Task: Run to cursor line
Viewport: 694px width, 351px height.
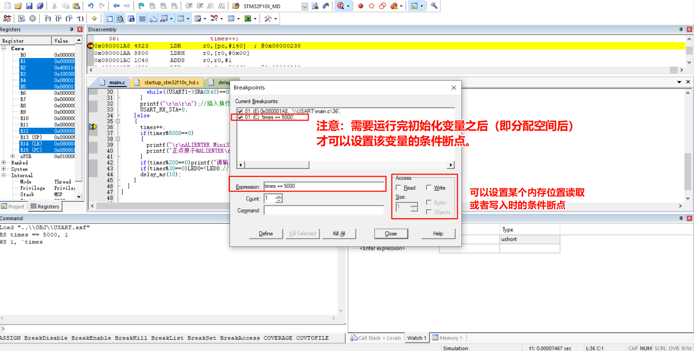Action: coord(80,18)
